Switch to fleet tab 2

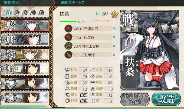click(x=17, y=13)
